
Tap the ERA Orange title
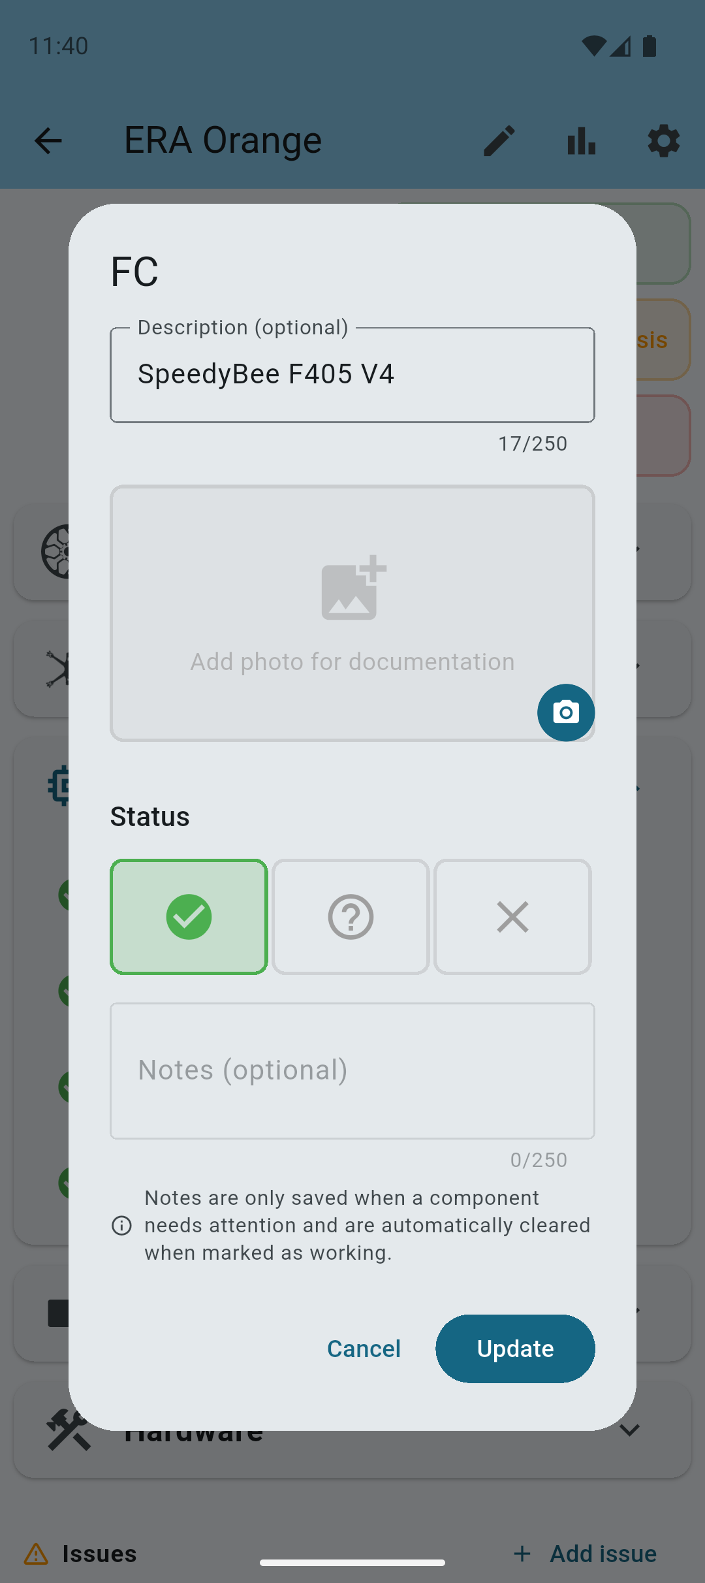tap(223, 140)
